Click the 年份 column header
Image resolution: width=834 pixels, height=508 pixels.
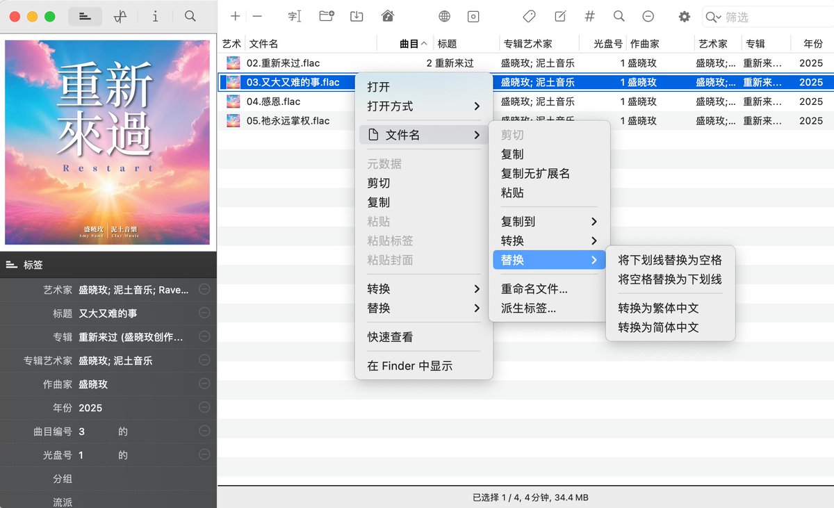(x=812, y=44)
